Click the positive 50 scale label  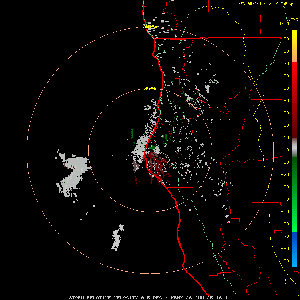pos(286,88)
